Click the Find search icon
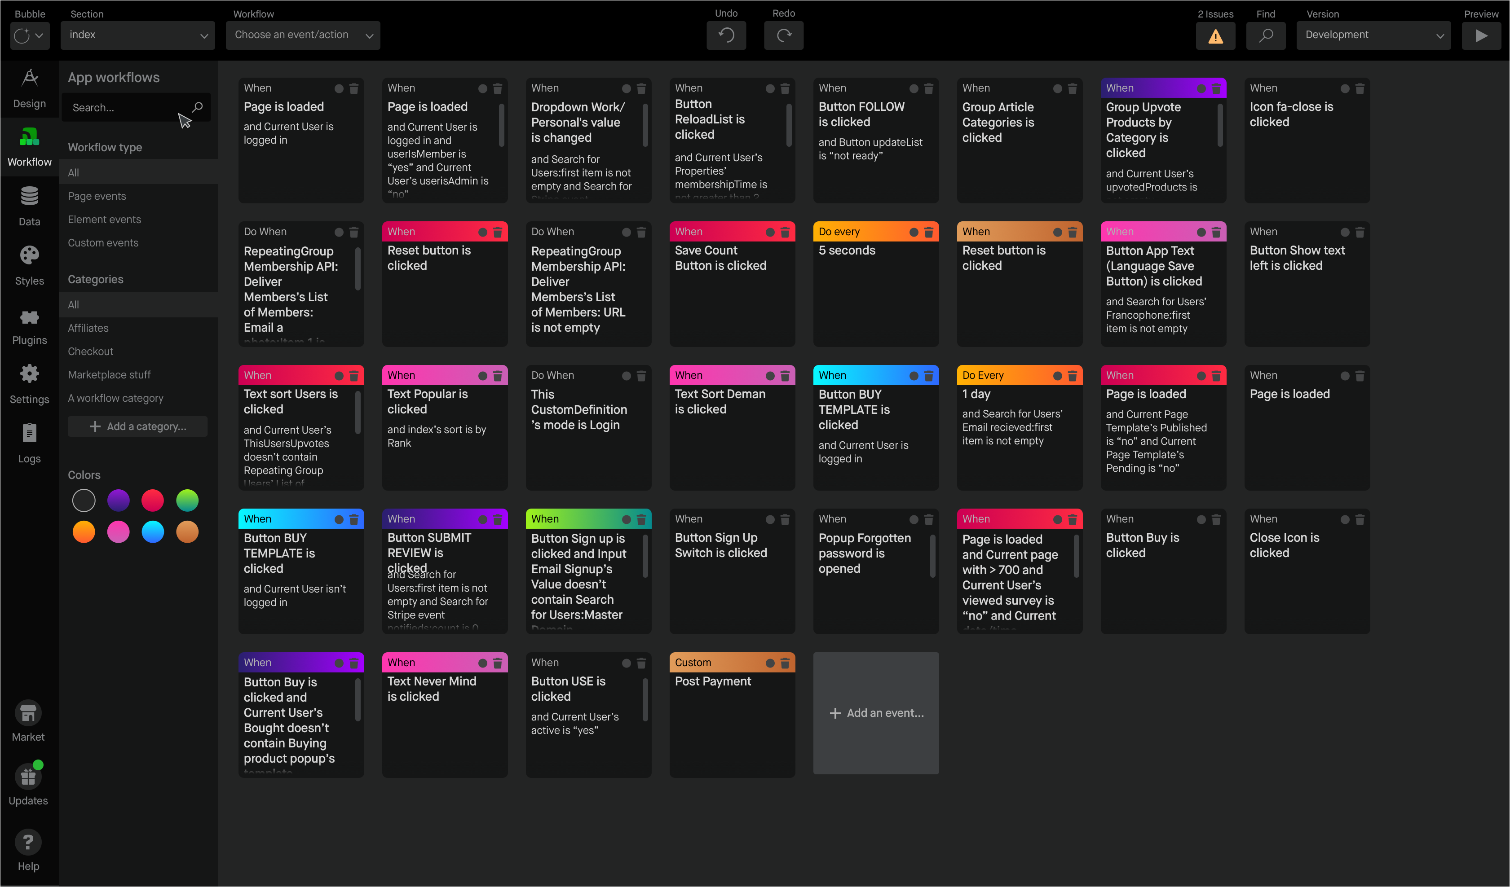This screenshot has height=887, width=1510. pos(1266,35)
